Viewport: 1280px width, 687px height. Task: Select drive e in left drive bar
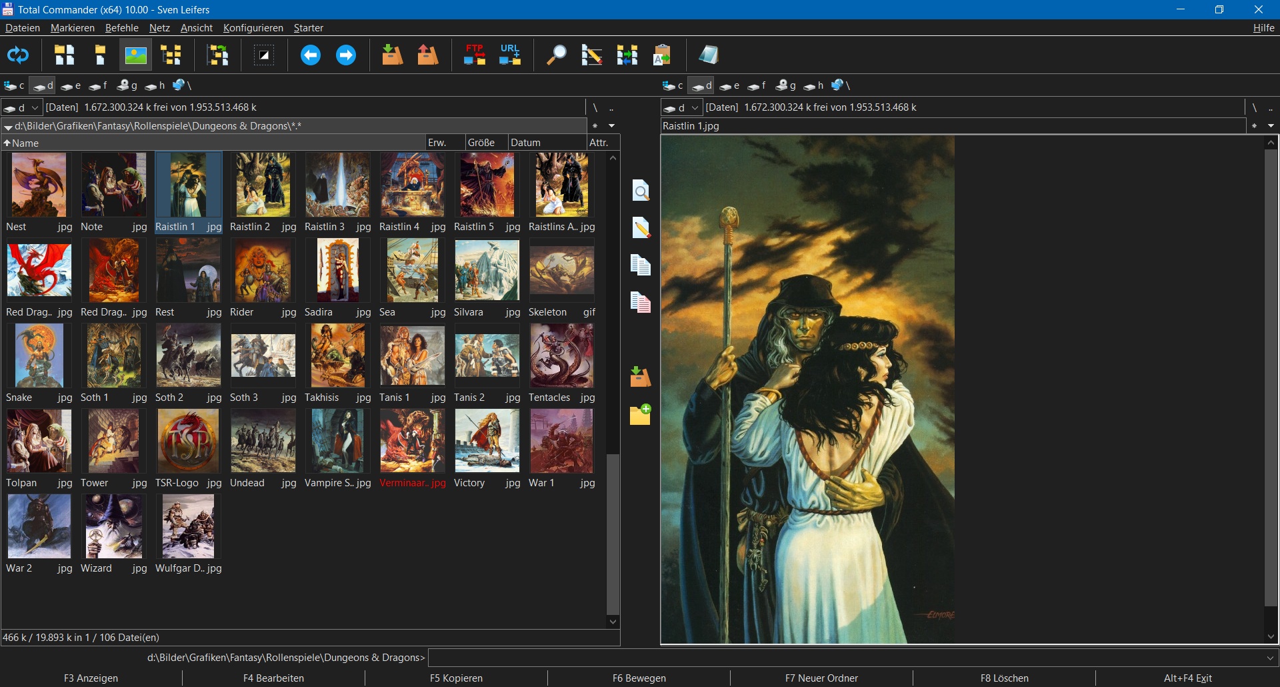[71, 85]
